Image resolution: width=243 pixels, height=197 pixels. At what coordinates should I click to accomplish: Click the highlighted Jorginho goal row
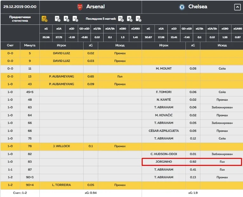coord(192,162)
